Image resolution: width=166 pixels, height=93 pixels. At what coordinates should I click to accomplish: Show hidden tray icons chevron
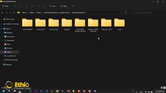[133, 91]
